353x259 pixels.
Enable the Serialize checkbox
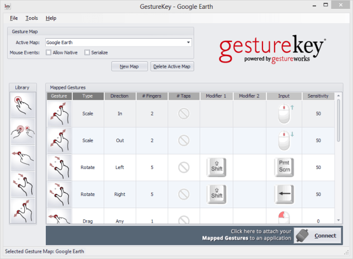[87, 52]
